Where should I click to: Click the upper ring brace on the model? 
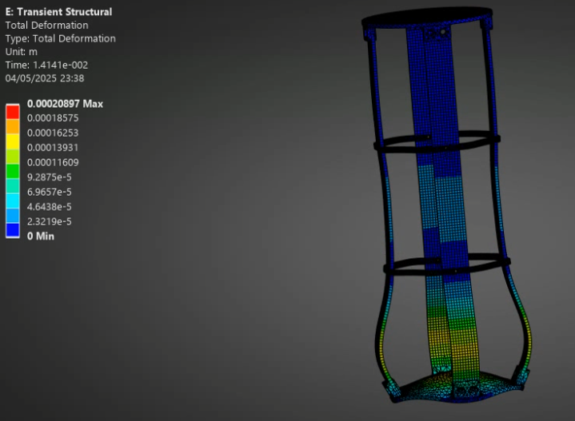[x=437, y=142]
